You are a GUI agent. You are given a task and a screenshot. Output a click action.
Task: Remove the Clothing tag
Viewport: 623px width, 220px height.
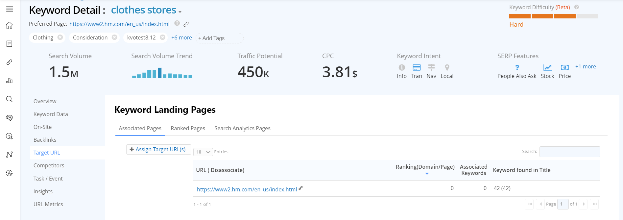click(60, 37)
